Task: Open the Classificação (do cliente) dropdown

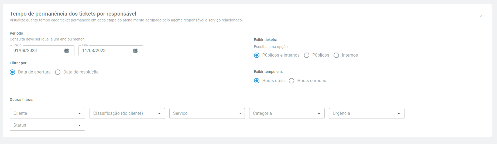Action: (127, 113)
